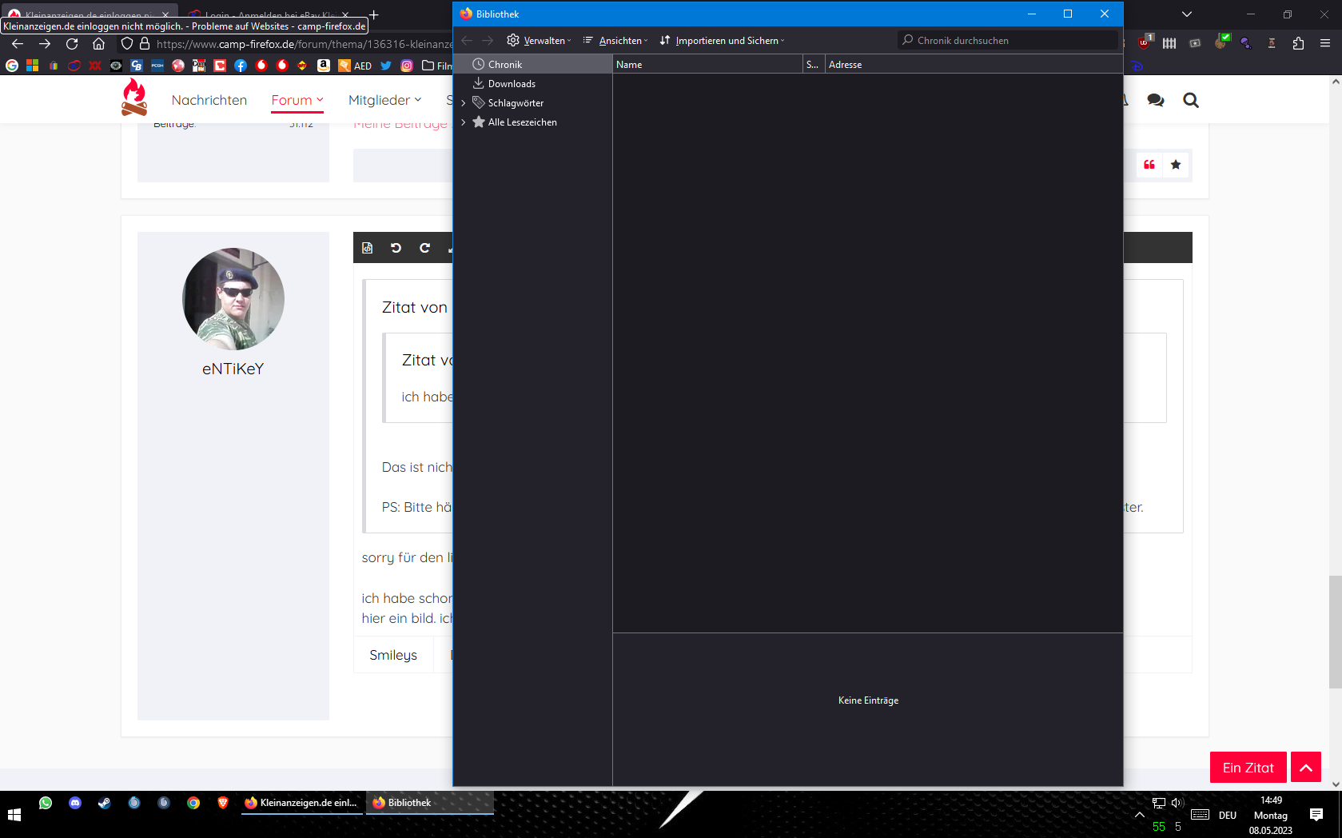Open the cookie extension icon
This screenshot has width=1342, height=838.
[1221, 42]
